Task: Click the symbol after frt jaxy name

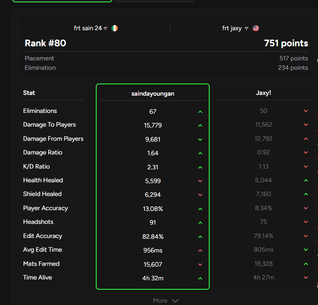Action: pos(246,28)
